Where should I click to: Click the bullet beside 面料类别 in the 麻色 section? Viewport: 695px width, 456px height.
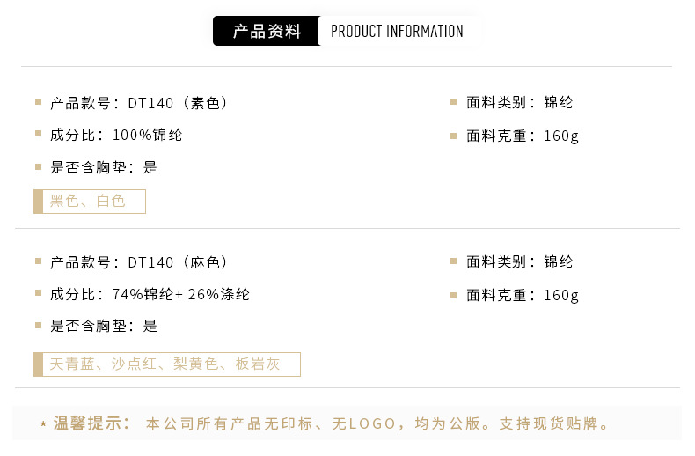pyautogui.click(x=454, y=261)
